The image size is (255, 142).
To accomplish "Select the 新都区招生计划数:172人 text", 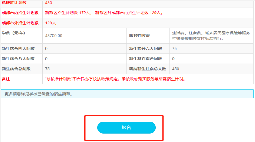I will pos(68,13).
